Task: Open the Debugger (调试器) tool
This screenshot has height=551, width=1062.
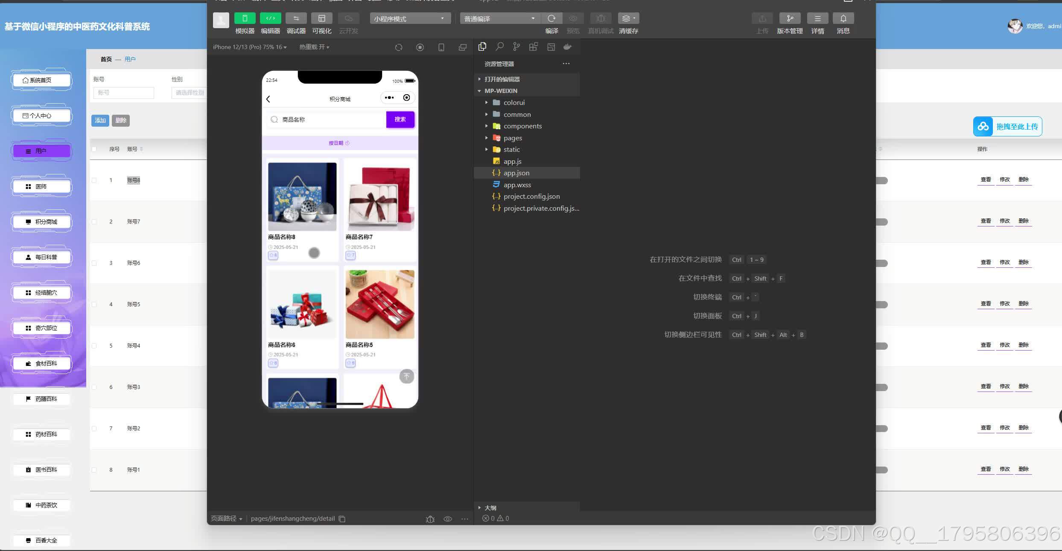Action: tap(296, 18)
